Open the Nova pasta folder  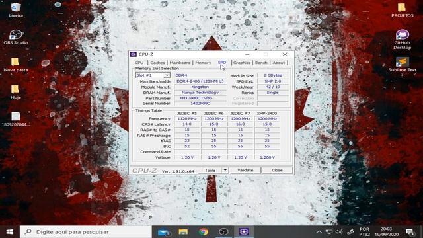coord(16,65)
